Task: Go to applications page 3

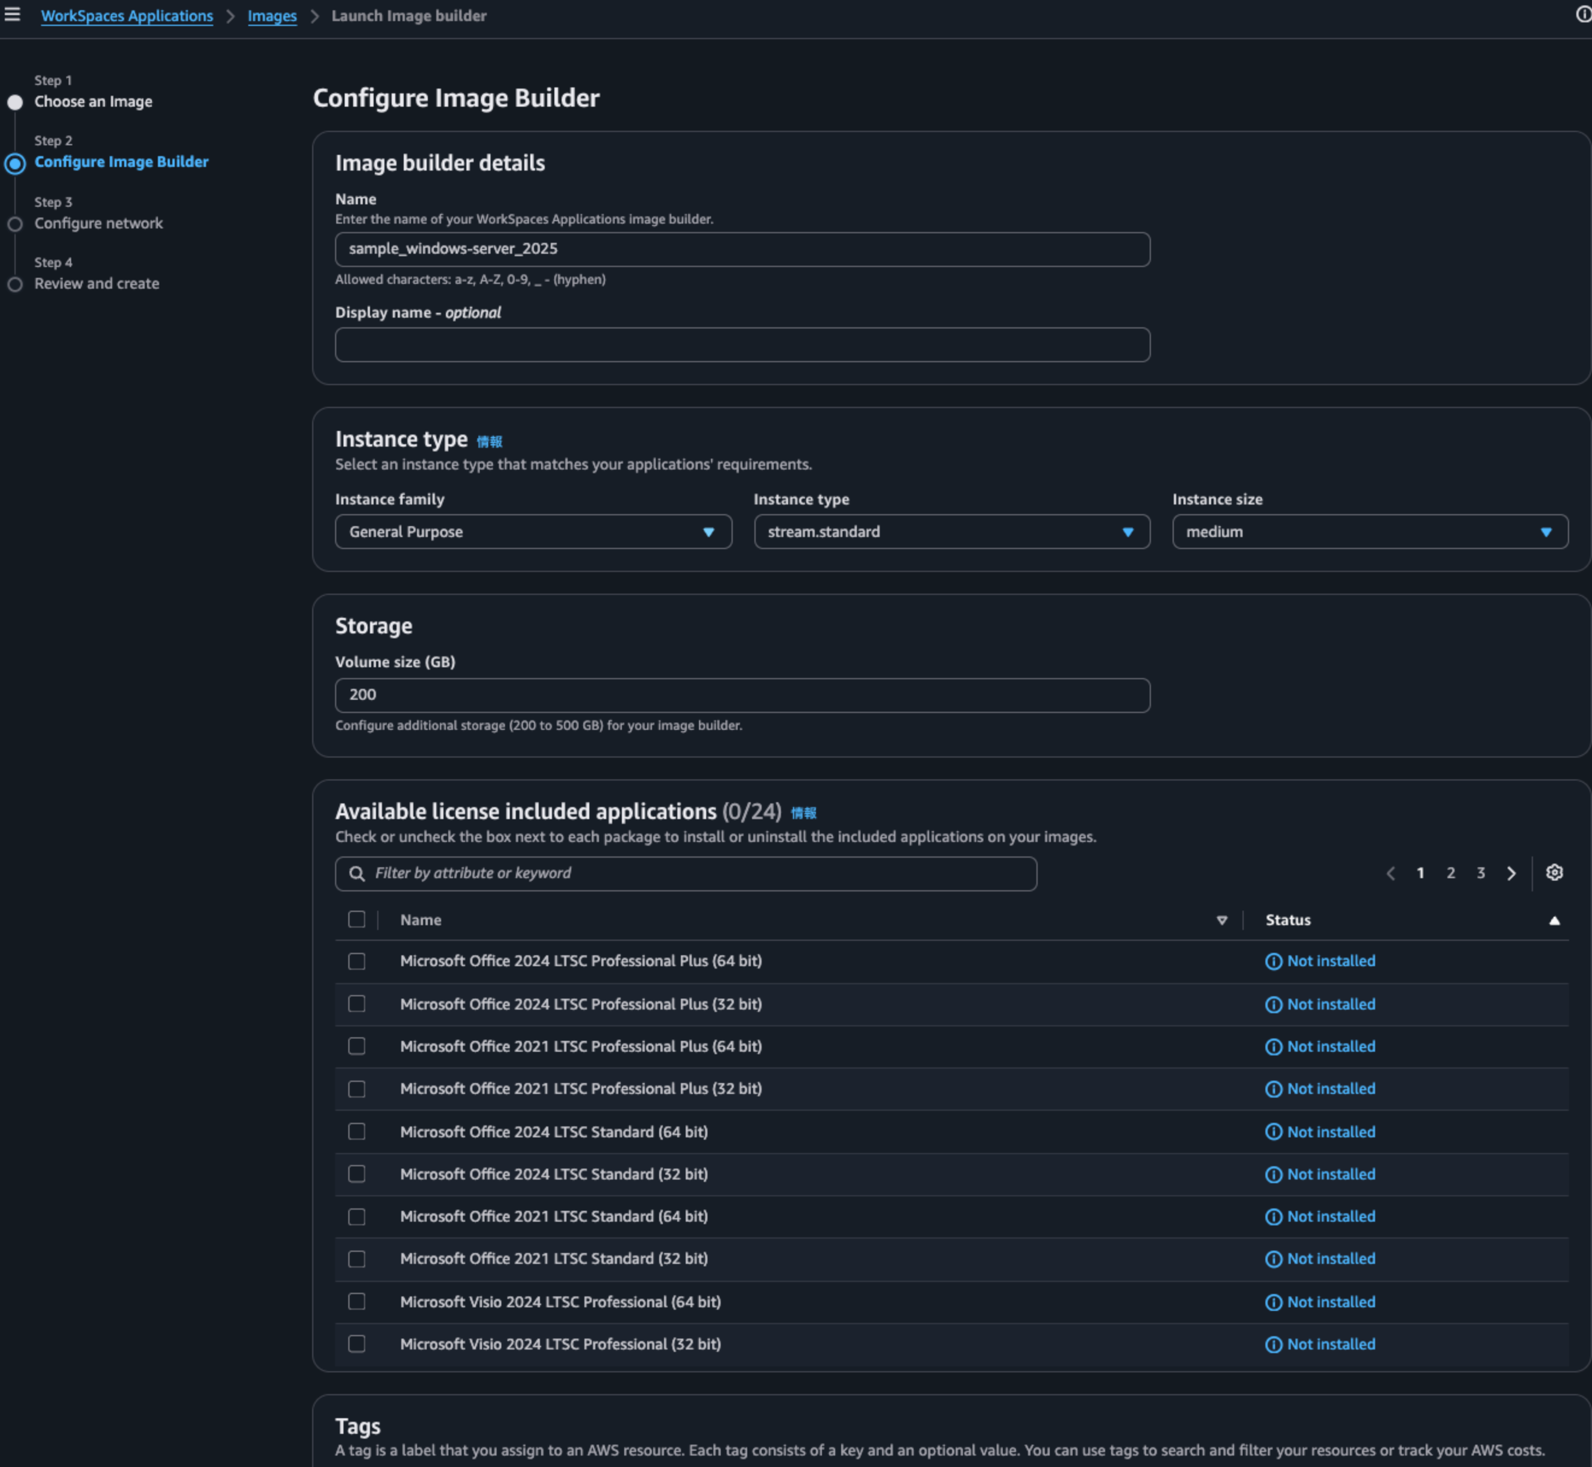Action: pos(1480,873)
